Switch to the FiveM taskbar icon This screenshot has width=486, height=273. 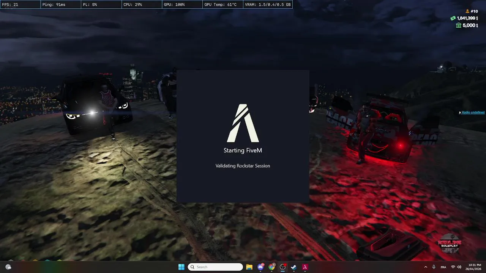click(x=305, y=267)
